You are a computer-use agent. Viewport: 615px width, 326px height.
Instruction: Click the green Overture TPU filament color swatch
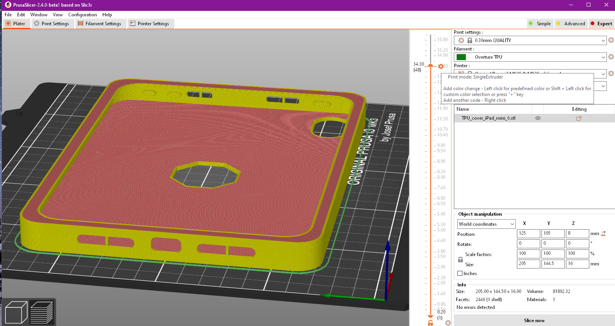tap(461, 57)
